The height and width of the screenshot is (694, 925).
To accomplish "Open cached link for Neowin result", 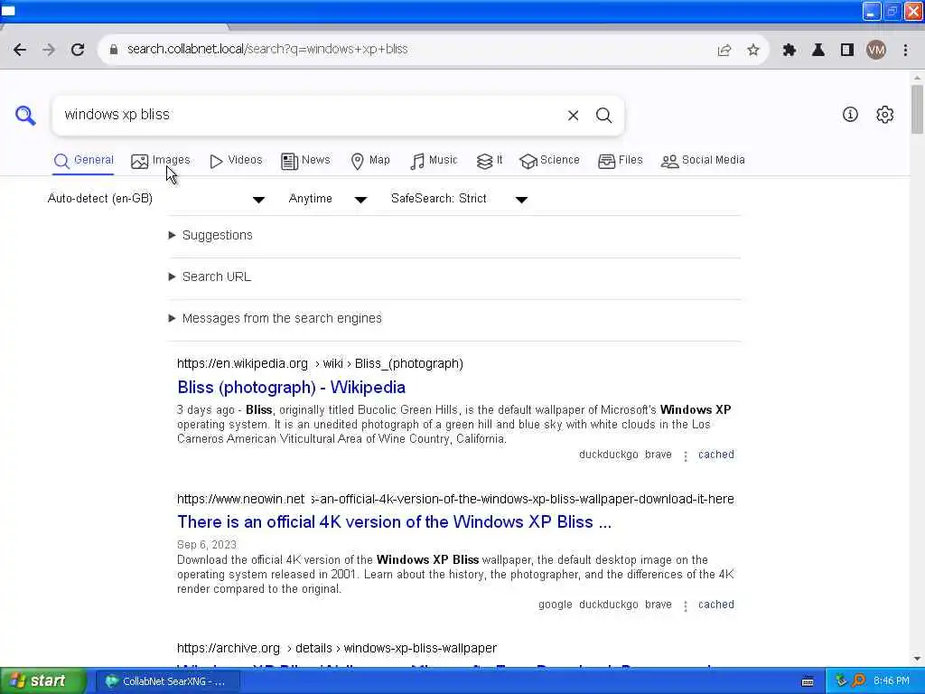I will click(716, 605).
